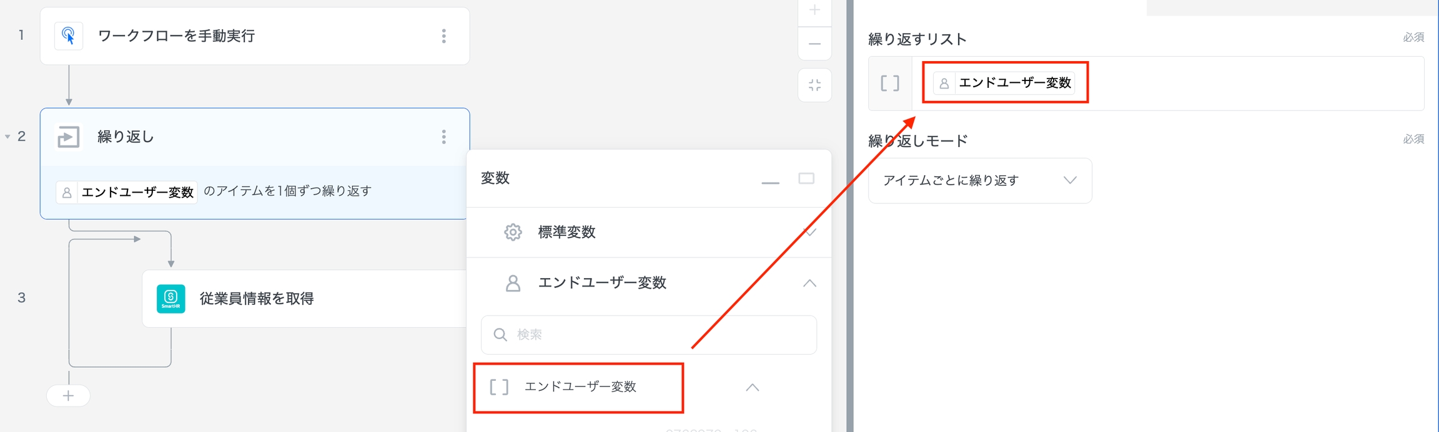Expand the 標準変数 section
Viewport: 1439px width, 432px height.
[x=809, y=233]
